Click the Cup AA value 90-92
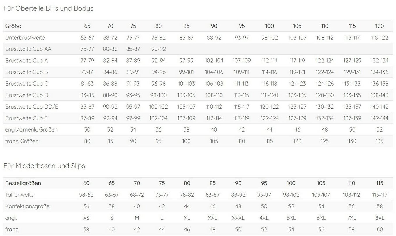The image size is (396, 236). coord(159,49)
